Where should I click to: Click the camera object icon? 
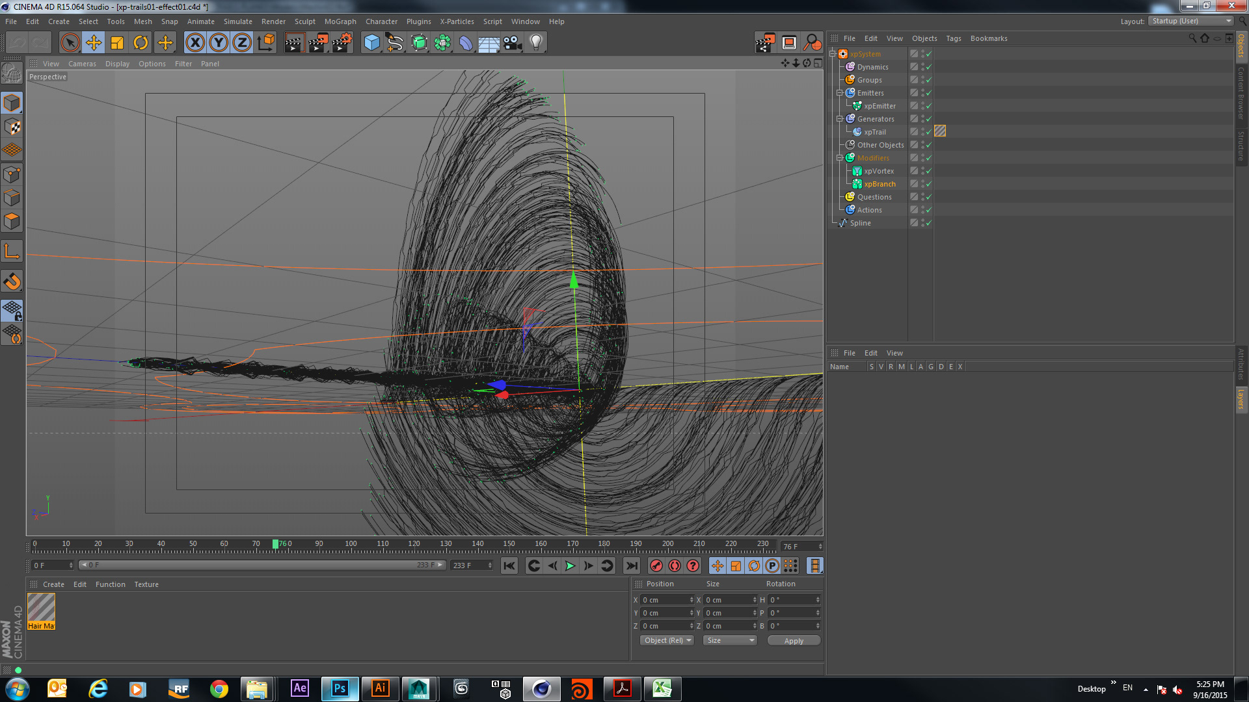click(513, 43)
